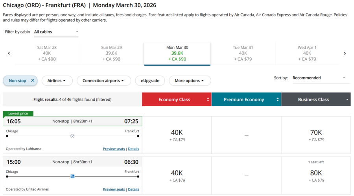This screenshot has height=196, width=354.
Task: Select the Economy Class column header
Action: pyautogui.click(x=177, y=99)
